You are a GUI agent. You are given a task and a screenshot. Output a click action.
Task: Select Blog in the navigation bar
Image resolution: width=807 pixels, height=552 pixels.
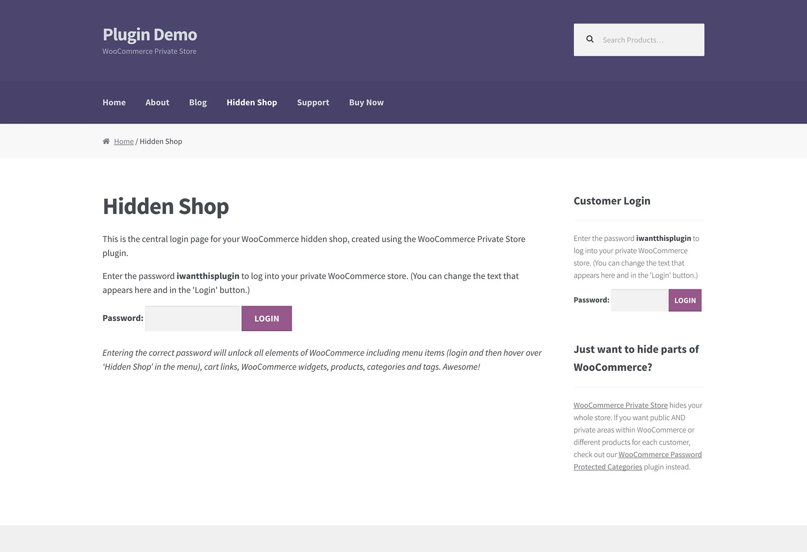coord(198,102)
